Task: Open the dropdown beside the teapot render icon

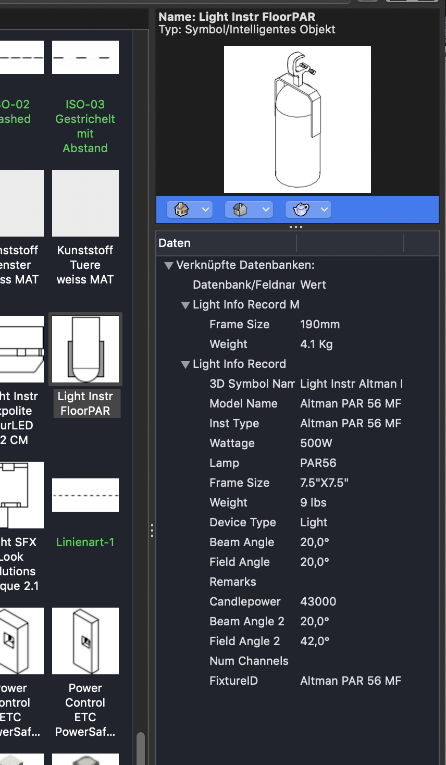Action: [x=324, y=209]
